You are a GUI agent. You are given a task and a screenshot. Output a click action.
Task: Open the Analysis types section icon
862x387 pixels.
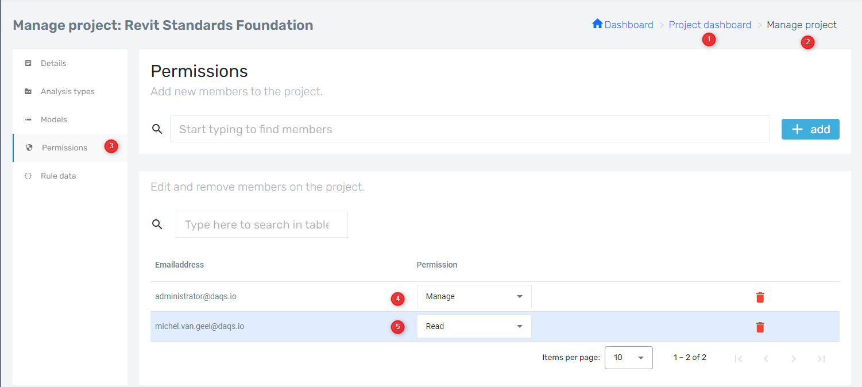pyautogui.click(x=28, y=91)
